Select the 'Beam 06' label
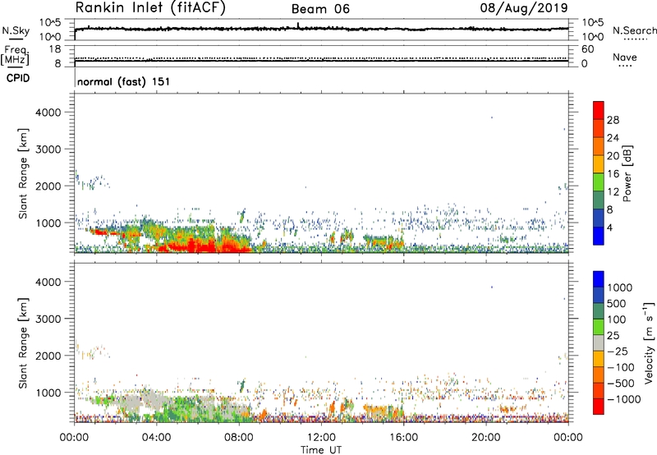The image size is (657, 455). point(320,9)
